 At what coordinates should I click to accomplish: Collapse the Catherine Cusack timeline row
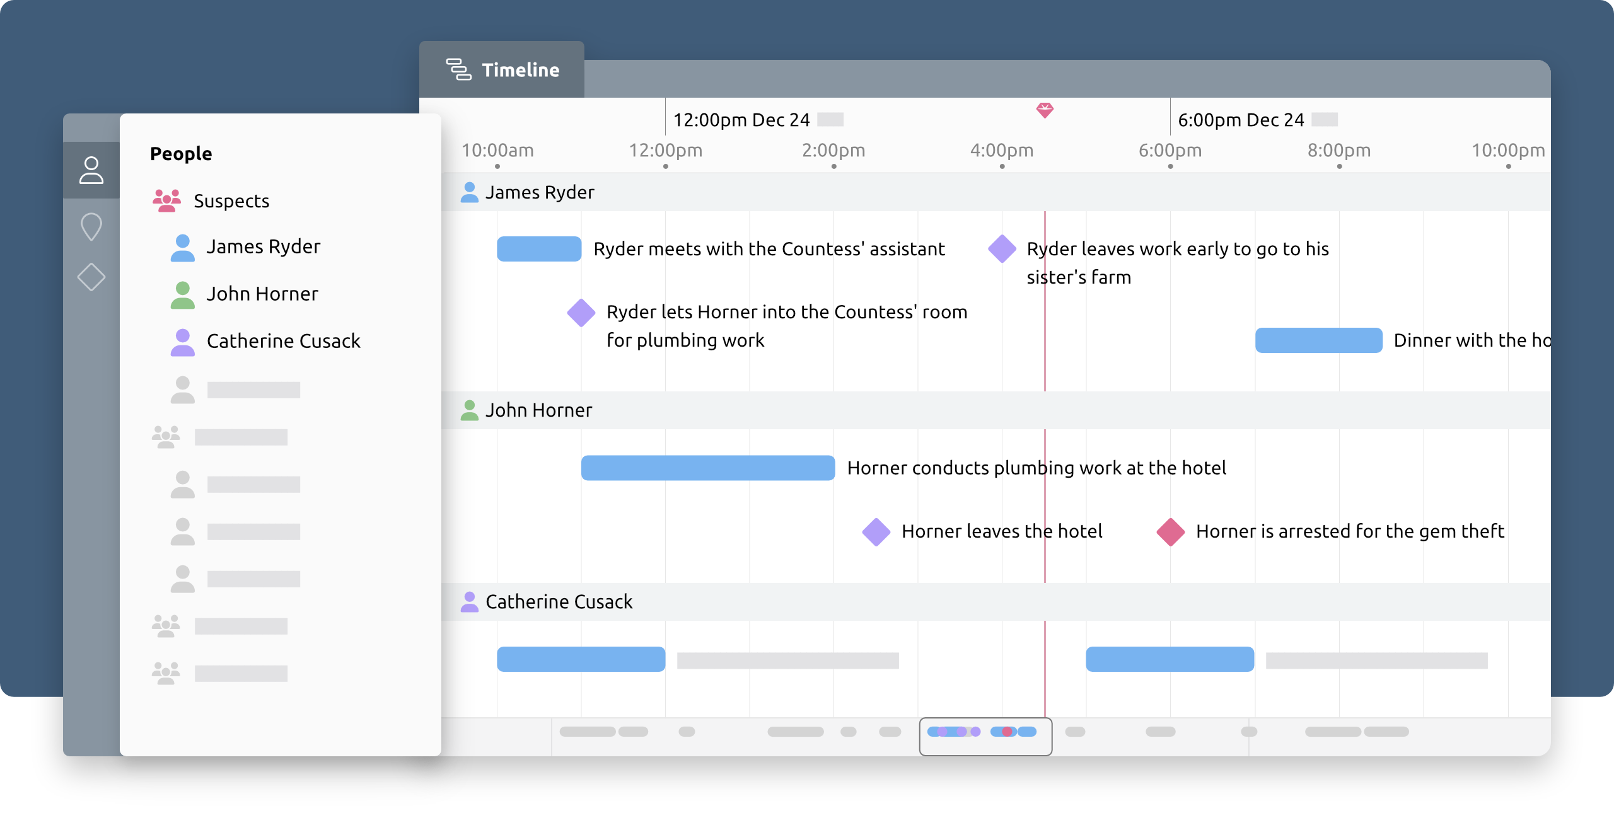(558, 602)
